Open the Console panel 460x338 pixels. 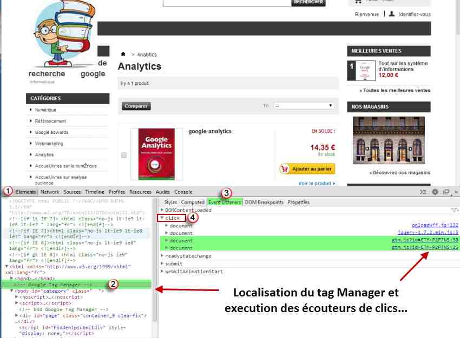pyautogui.click(x=183, y=192)
